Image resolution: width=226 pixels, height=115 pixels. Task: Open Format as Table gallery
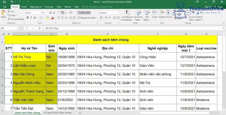tap(138, 15)
